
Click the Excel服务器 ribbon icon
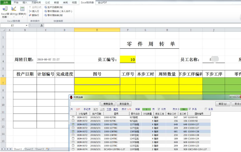(x=5, y=9)
